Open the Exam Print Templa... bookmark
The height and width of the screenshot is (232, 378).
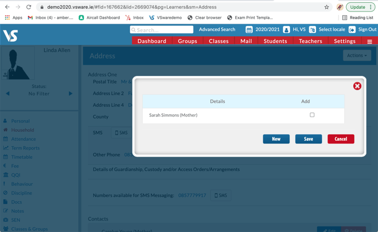[250, 18]
